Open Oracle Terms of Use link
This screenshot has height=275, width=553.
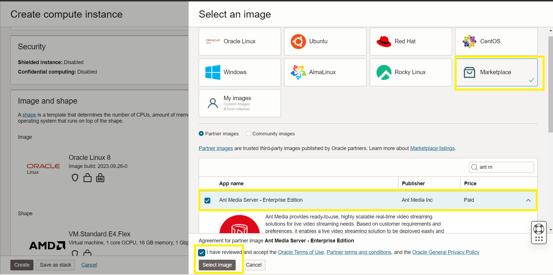click(x=301, y=252)
